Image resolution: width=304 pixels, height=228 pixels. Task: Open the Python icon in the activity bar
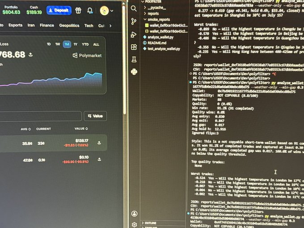(134, 72)
